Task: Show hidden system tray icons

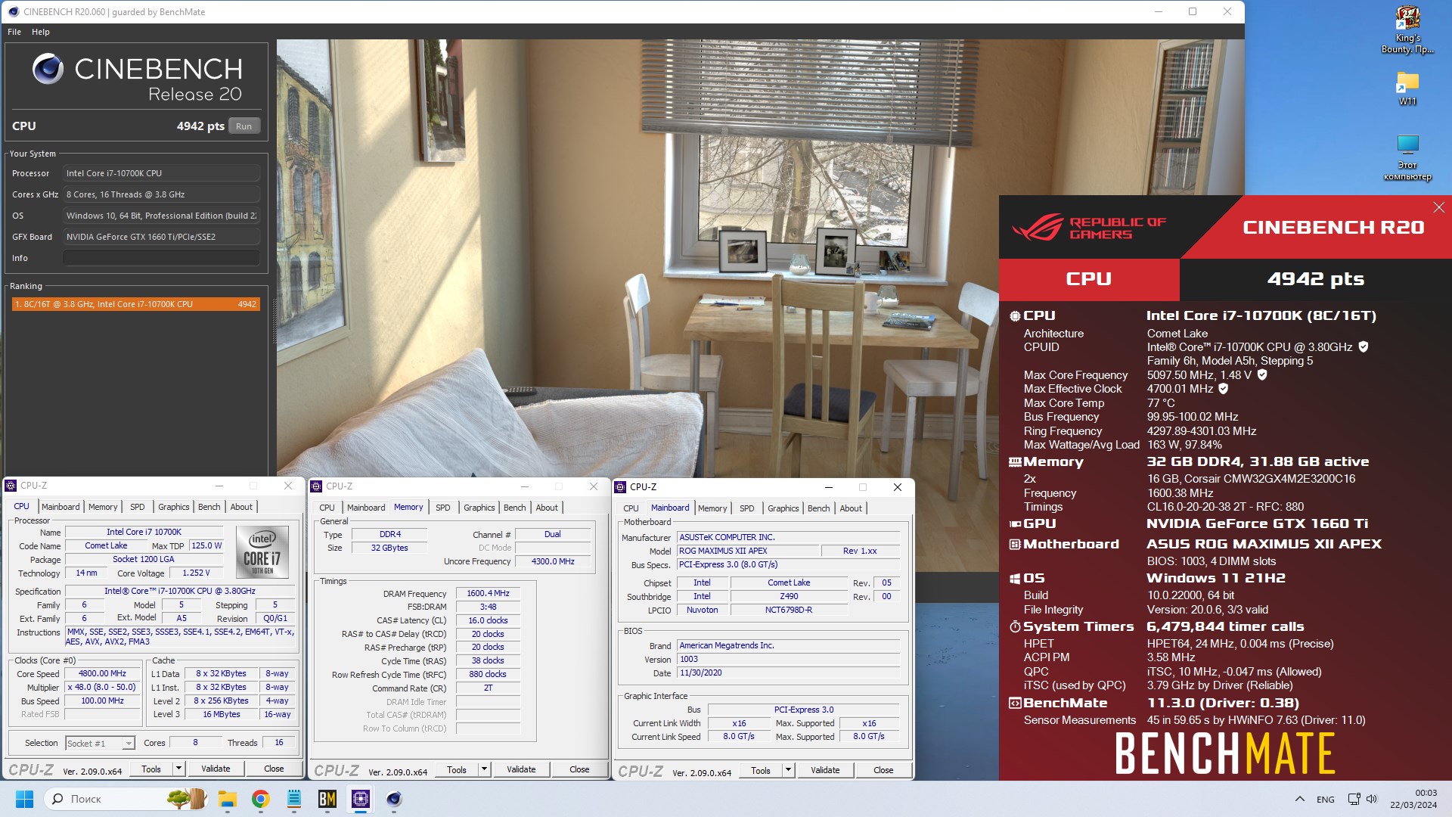Action: [x=1299, y=799]
